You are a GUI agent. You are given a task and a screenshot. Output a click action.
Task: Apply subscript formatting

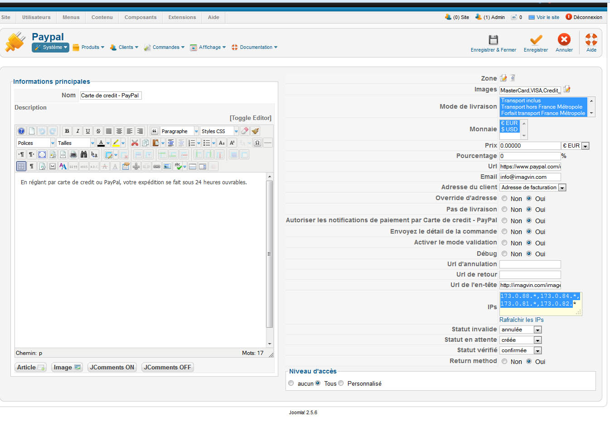[x=222, y=143]
